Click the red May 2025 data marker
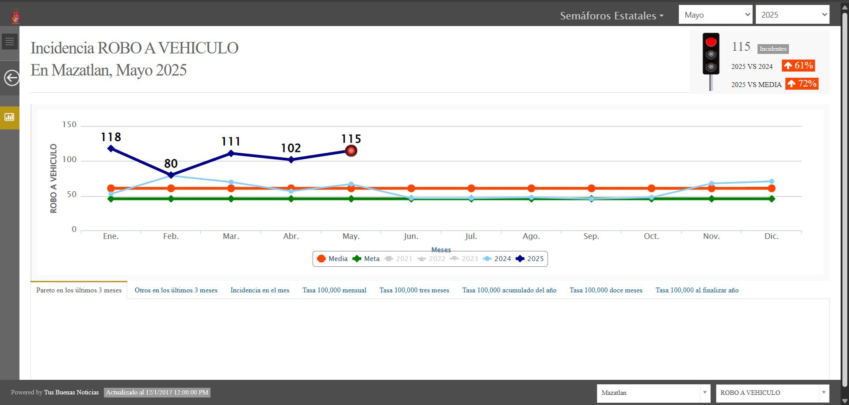Screen dimensions: 849x405 point(351,151)
